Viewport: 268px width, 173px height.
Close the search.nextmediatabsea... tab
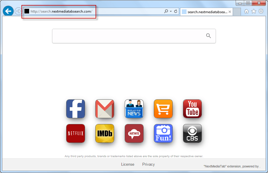(230, 12)
